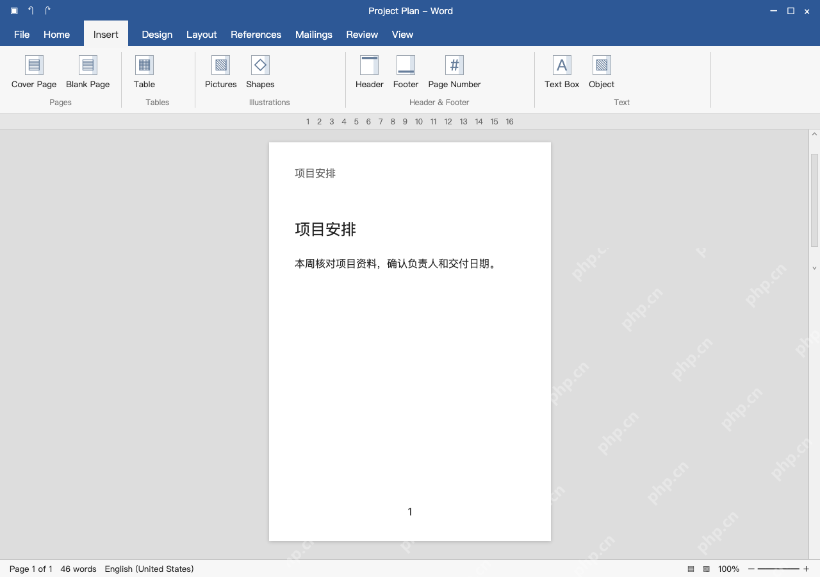The width and height of the screenshot is (820, 577).
Task: Add a Blank Page
Action: tap(88, 72)
